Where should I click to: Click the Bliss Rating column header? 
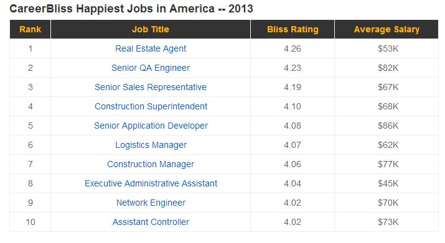pyautogui.click(x=293, y=29)
